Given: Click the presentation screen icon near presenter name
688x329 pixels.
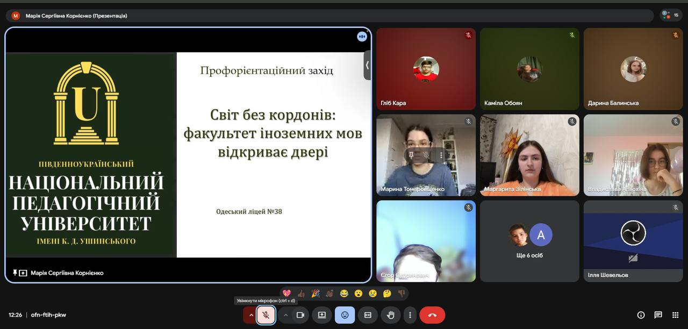Looking at the screenshot, I should [23, 273].
